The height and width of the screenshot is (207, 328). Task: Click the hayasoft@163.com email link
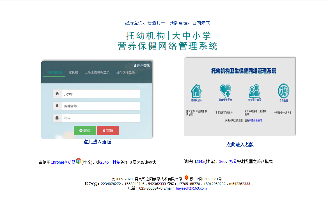[x=191, y=188]
